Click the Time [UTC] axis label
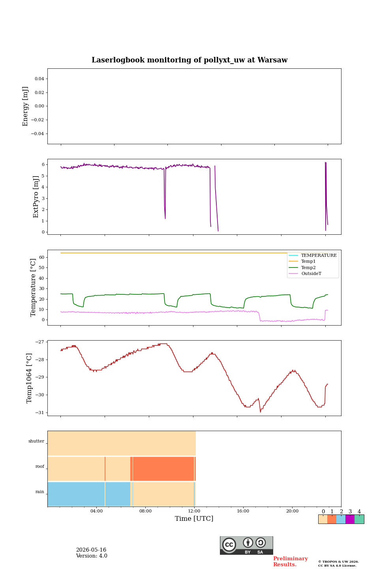 pyautogui.click(x=194, y=518)
